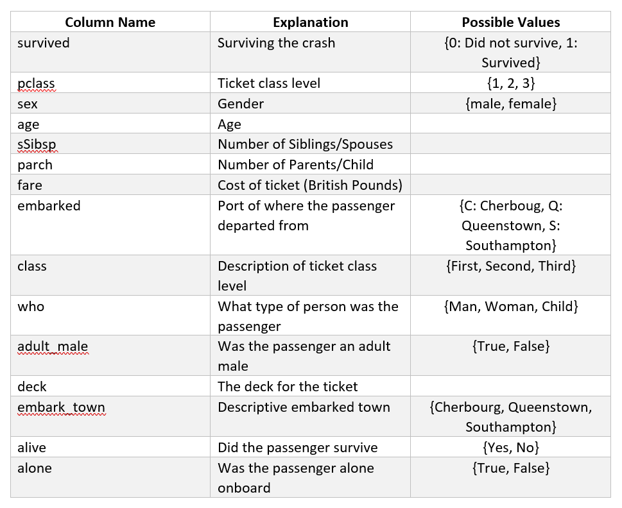Select 'The deck for the ticket' text
Image resolution: width=622 pixels, height=508 pixels.
(x=288, y=387)
